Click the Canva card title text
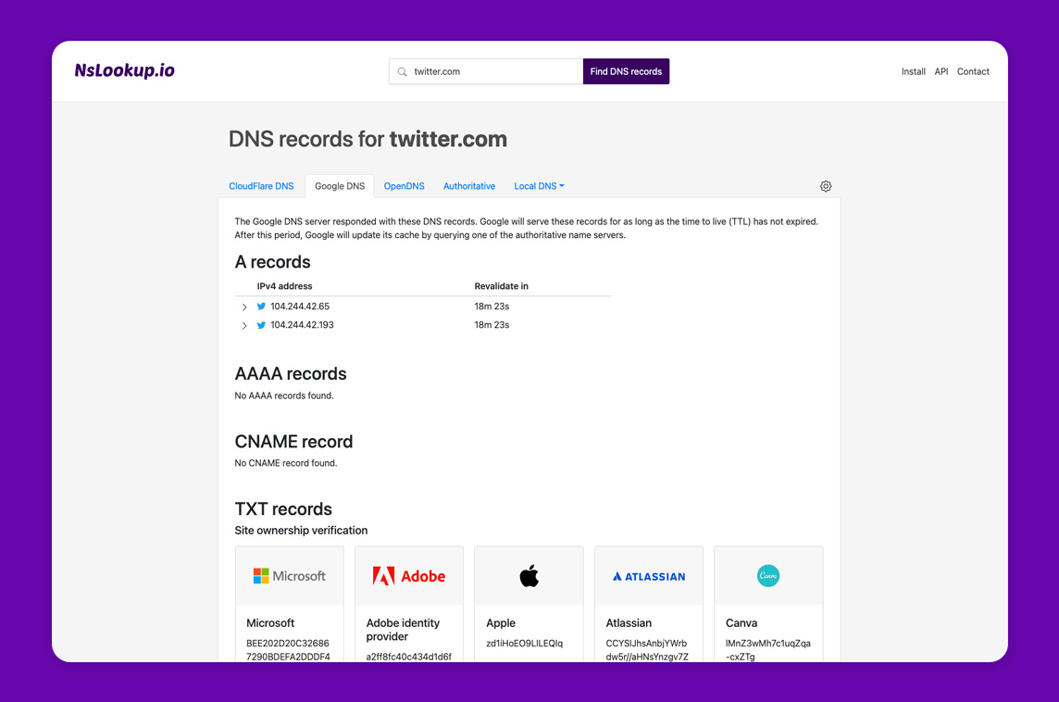 pos(741,623)
